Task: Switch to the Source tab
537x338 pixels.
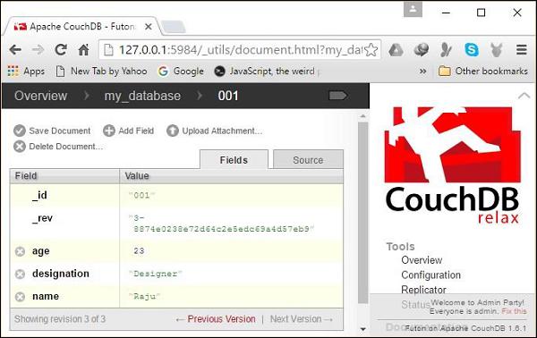Action: pyautogui.click(x=308, y=159)
